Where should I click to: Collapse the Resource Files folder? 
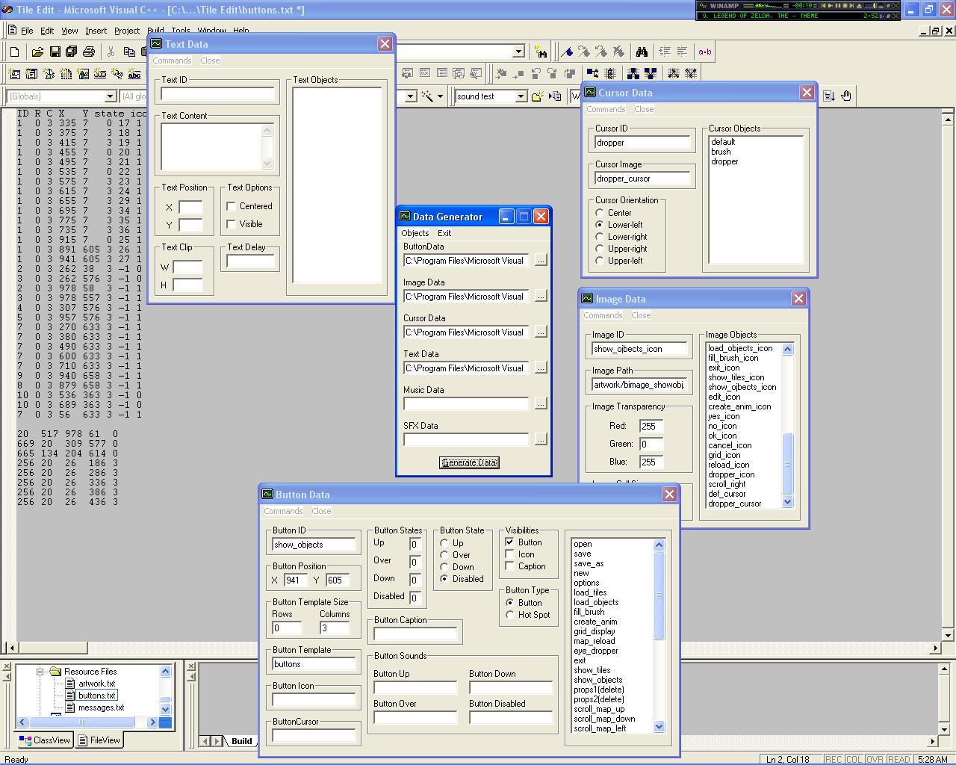pos(40,672)
